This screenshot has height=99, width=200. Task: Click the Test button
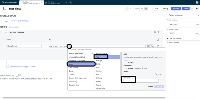[156, 9]
